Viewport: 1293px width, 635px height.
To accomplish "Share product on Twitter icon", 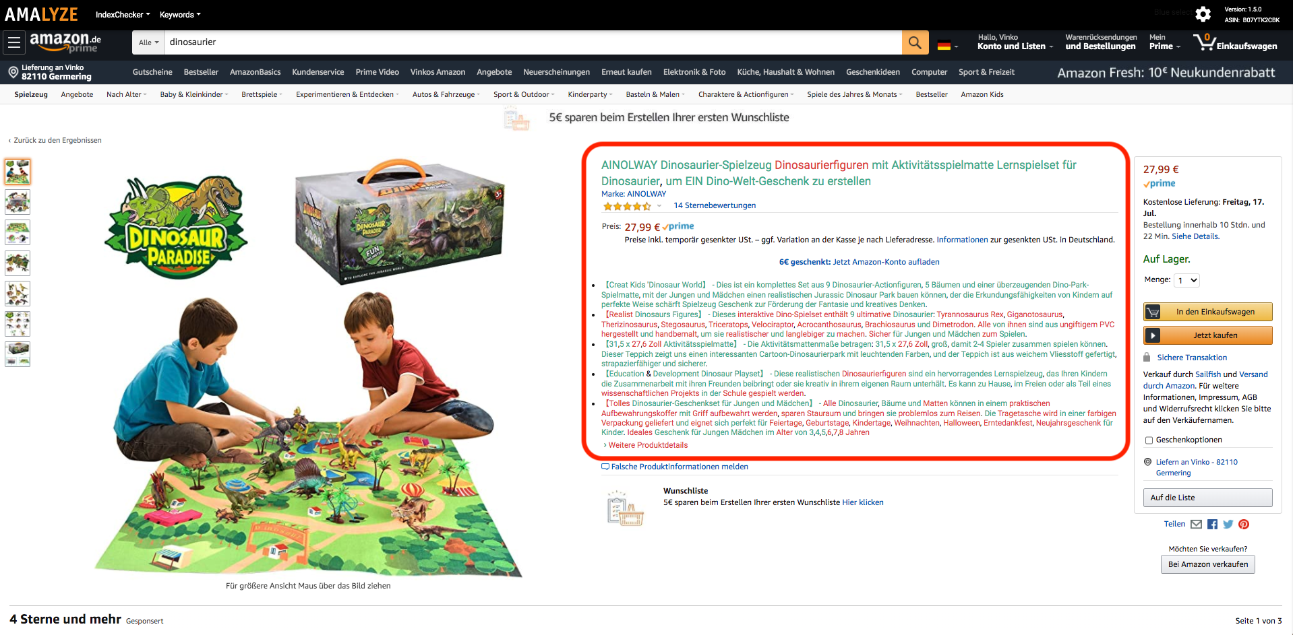I will (x=1228, y=525).
